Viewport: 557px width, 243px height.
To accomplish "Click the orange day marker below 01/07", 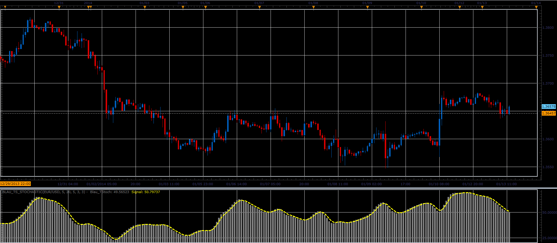I will 259,7.
